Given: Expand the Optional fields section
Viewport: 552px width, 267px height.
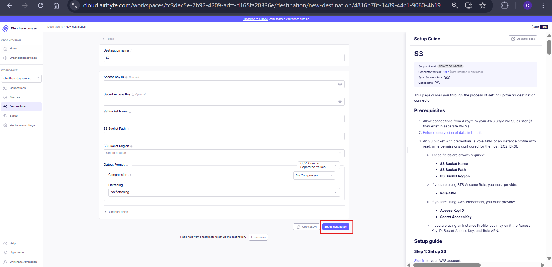Looking at the screenshot, I should click(x=117, y=212).
